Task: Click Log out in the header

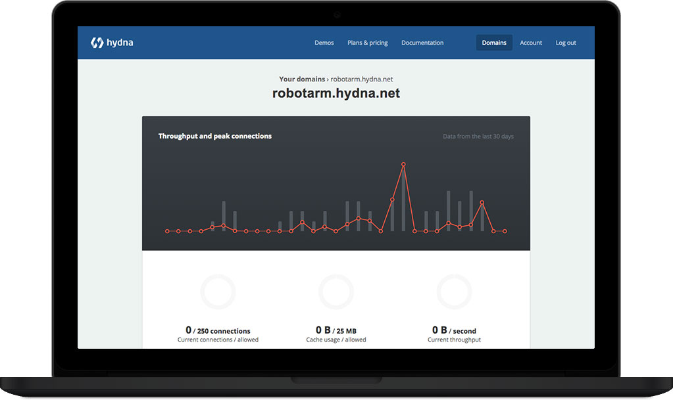Action: (566, 43)
